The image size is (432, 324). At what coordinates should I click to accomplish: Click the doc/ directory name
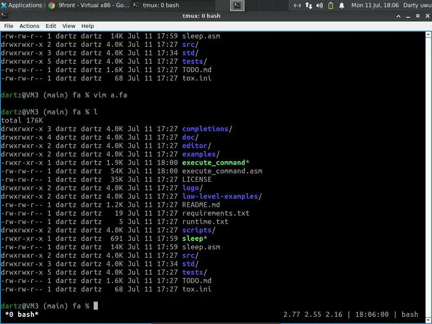coord(190,137)
